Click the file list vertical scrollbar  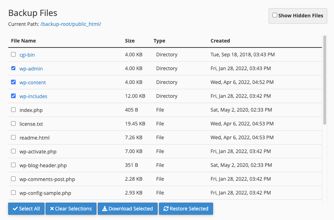(x=325, y=80)
